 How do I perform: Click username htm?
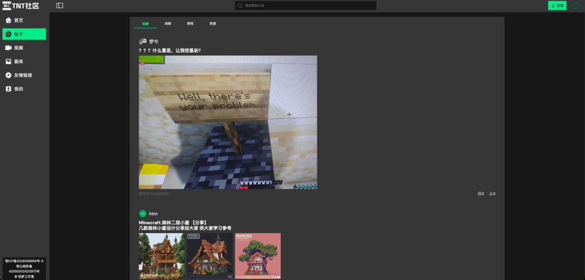(153, 213)
